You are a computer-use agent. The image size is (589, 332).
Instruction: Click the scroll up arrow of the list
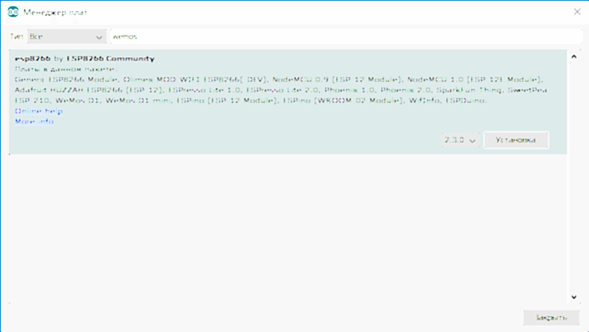[x=573, y=57]
